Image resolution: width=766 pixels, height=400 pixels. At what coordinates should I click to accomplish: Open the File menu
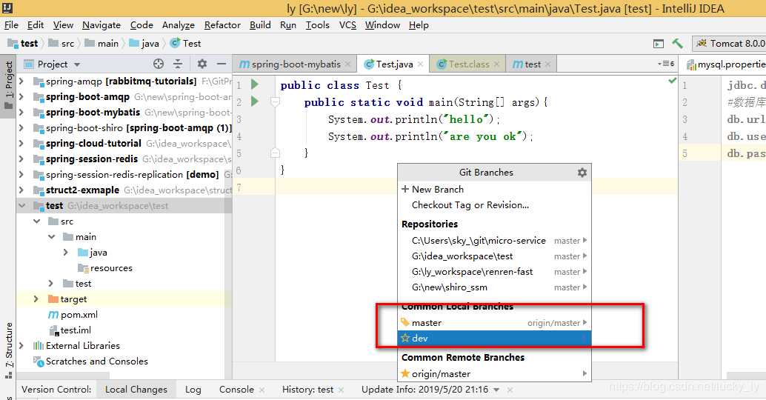pos(11,25)
